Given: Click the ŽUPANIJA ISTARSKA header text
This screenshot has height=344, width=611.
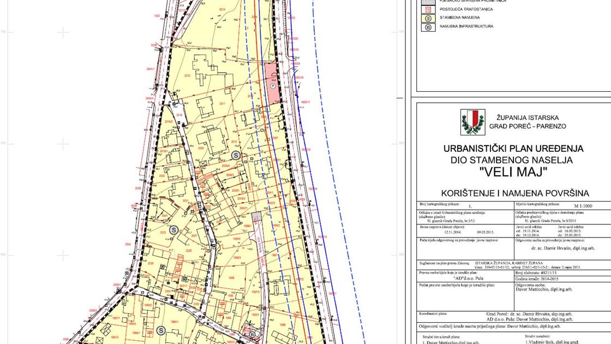Looking at the screenshot, I should click(527, 117).
